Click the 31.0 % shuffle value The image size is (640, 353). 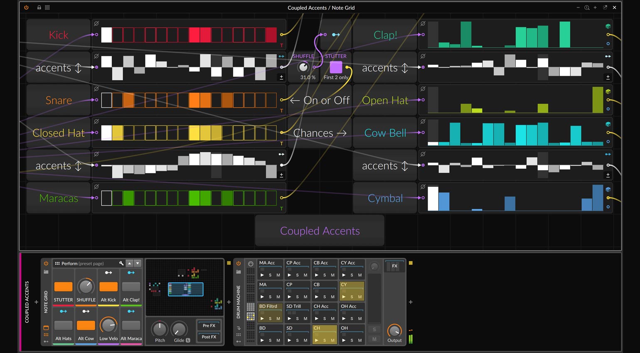(x=308, y=77)
